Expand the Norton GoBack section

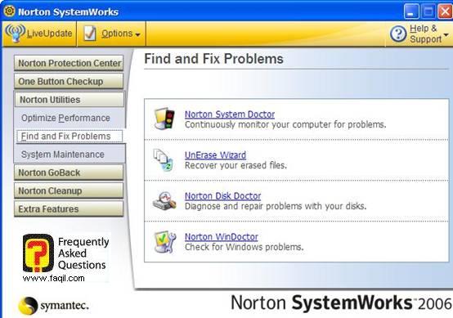(69, 172)
